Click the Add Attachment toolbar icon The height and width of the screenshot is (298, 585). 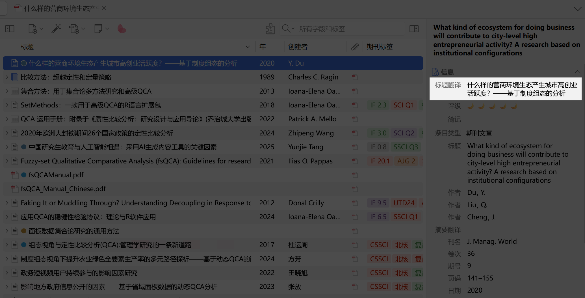74,29
